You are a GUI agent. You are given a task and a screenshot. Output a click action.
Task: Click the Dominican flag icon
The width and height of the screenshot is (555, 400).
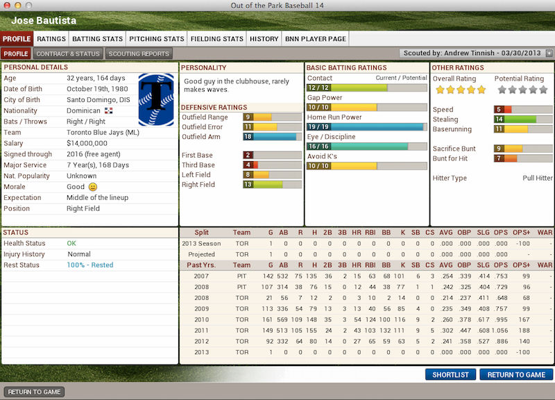click(109, 111)
